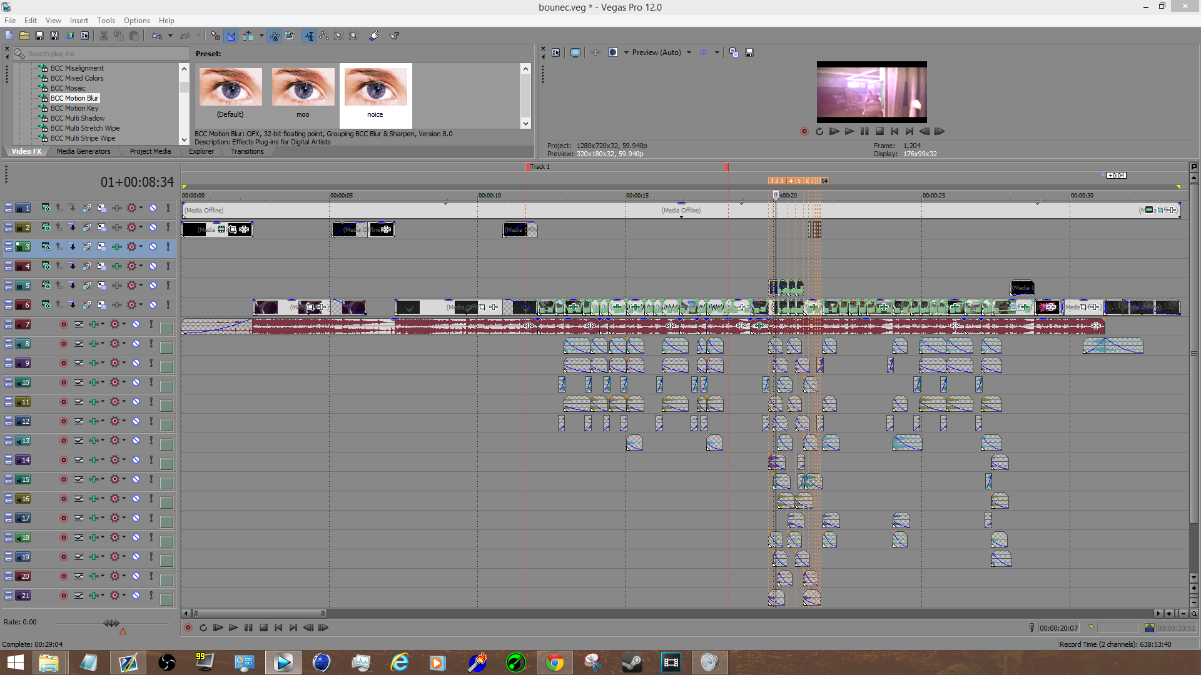This screenshot has width=1201, height=675.
Task: Open the Preview (Auto) quality dropdown
Action: point(689,52)
